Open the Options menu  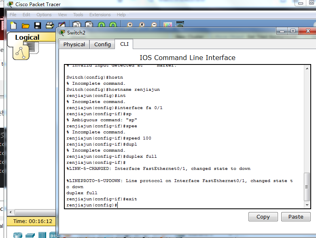[x=44, y=15]
